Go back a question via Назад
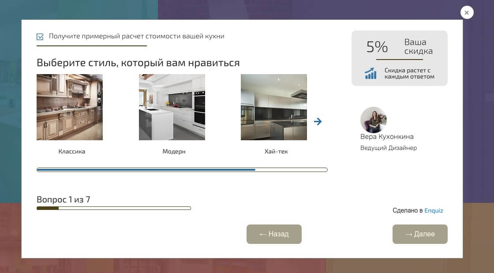 coord(274,234)
